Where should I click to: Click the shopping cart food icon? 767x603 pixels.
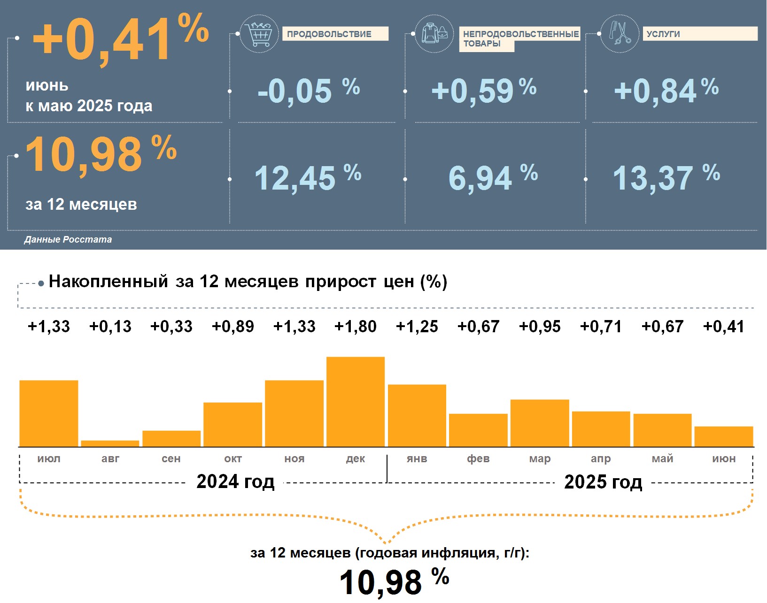click(259, 34)
